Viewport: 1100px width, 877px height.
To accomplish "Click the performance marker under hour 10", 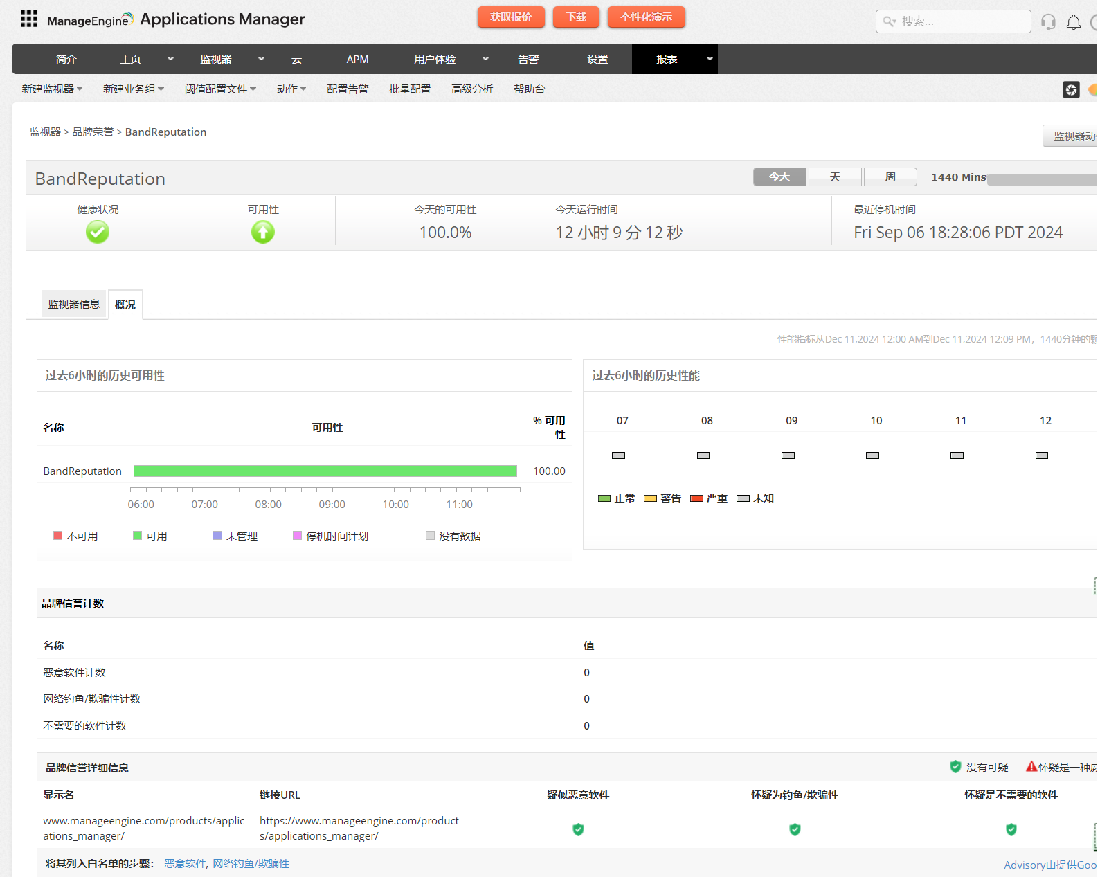I will 872,455.
